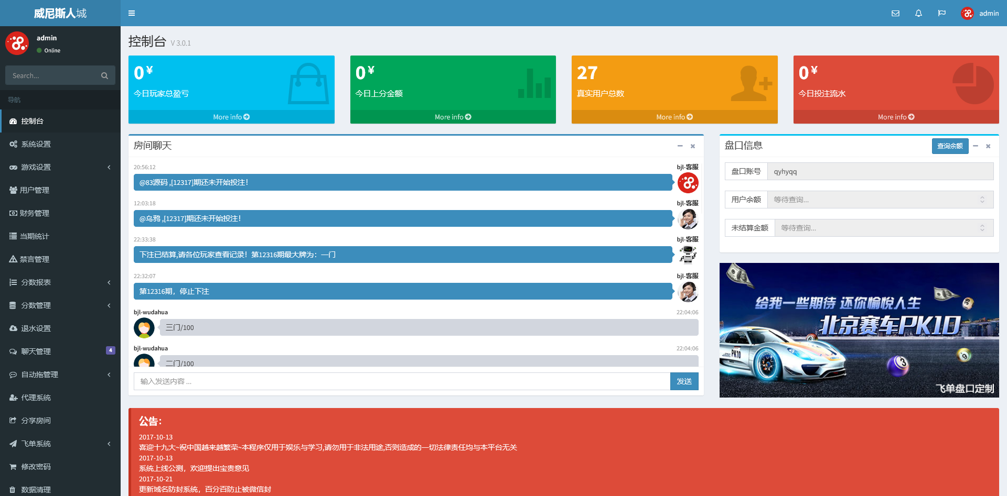The height and width of the screenshot is (496, 1007).
Task: Open 禁言管理 in sidebar
Action: pos(60,259)
